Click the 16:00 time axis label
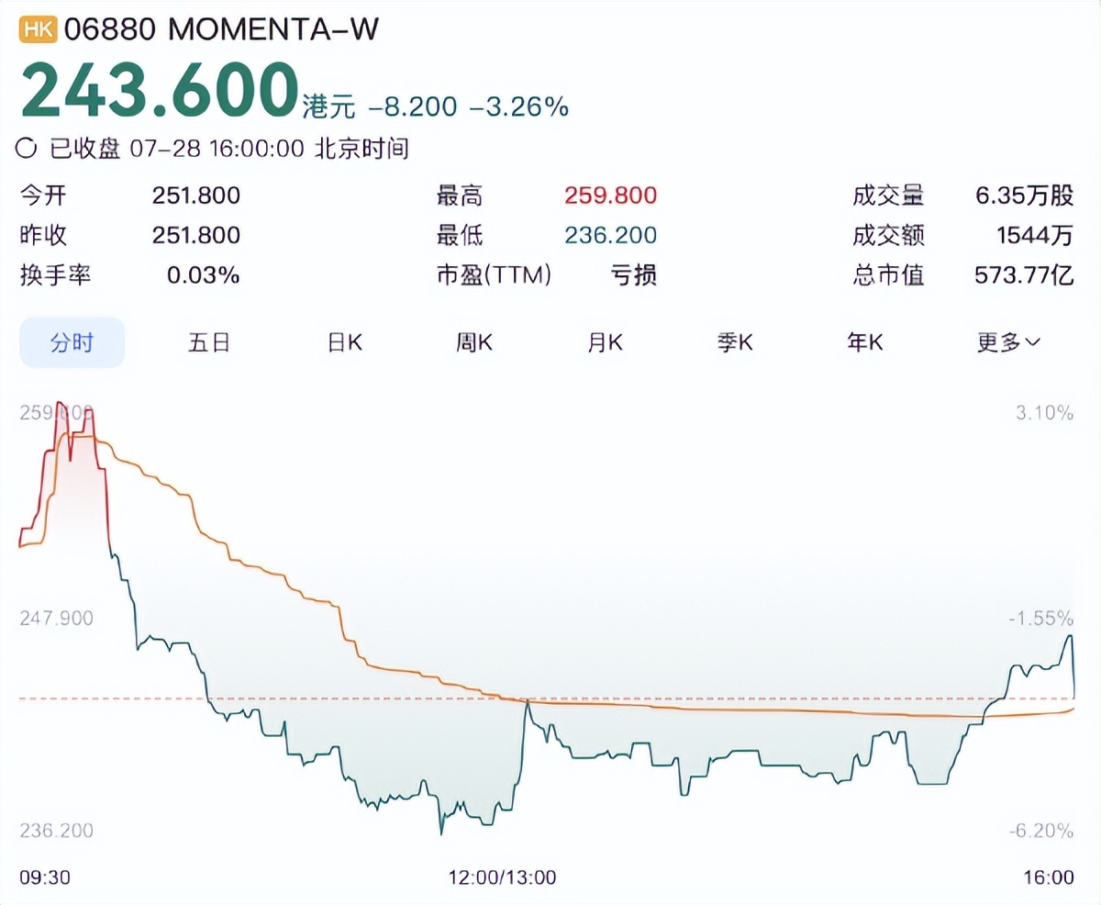This screenshot has height=905, width=1101. (1049, 877)
